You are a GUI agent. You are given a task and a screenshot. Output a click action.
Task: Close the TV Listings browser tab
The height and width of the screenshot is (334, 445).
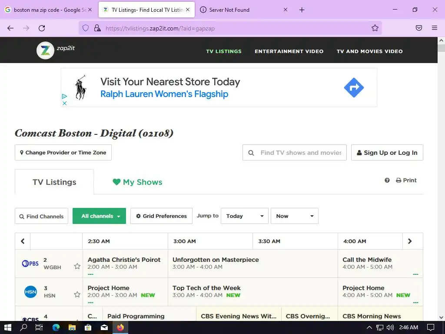(x=188, y=10)
